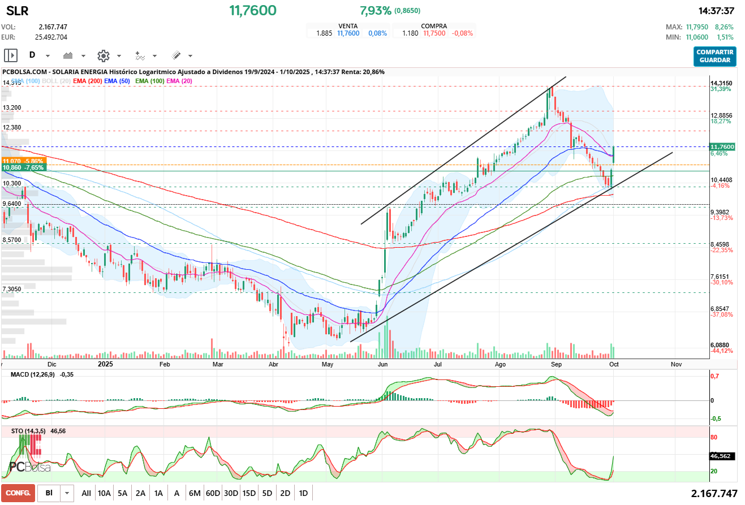Click the COMPARTIR GUARDAR button
The width and height of the screenshot is (745, 505).
pos(715,57)
